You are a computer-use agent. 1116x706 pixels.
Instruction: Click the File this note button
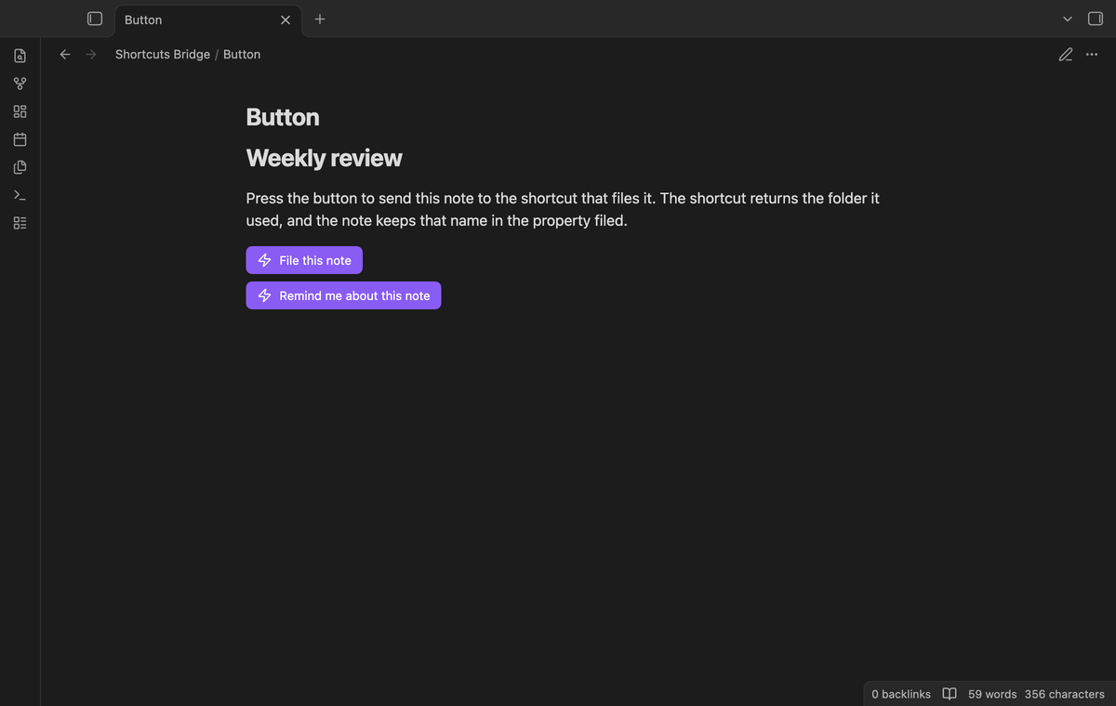click(304, 260)
